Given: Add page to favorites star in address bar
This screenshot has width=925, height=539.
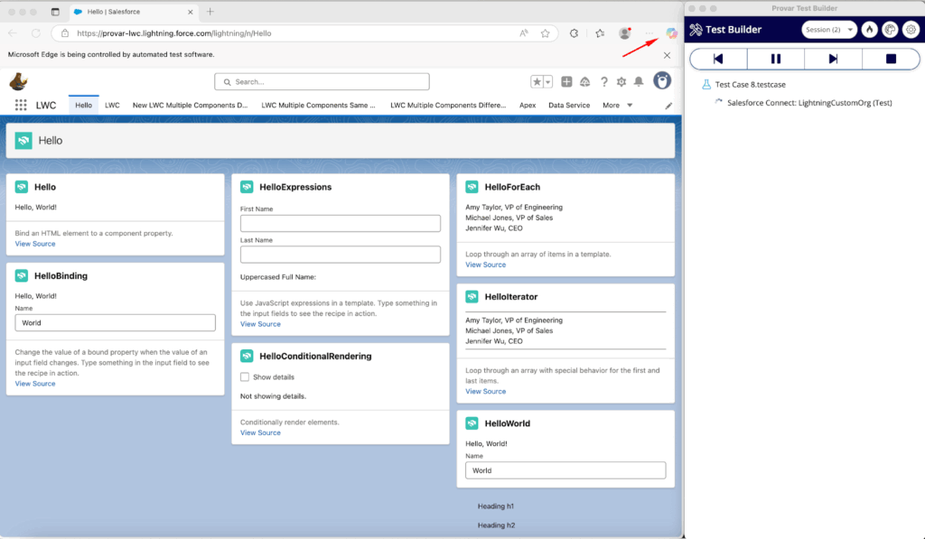Looking at the screenshot, I should 545,33.
